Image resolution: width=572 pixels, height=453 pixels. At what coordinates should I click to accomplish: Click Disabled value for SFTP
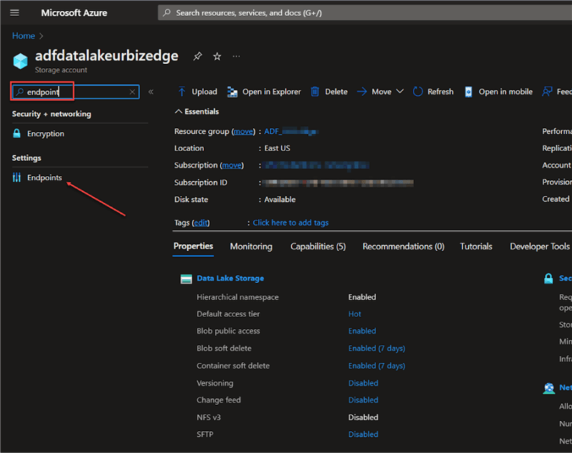pyautogui.click(x=363, y=434)
